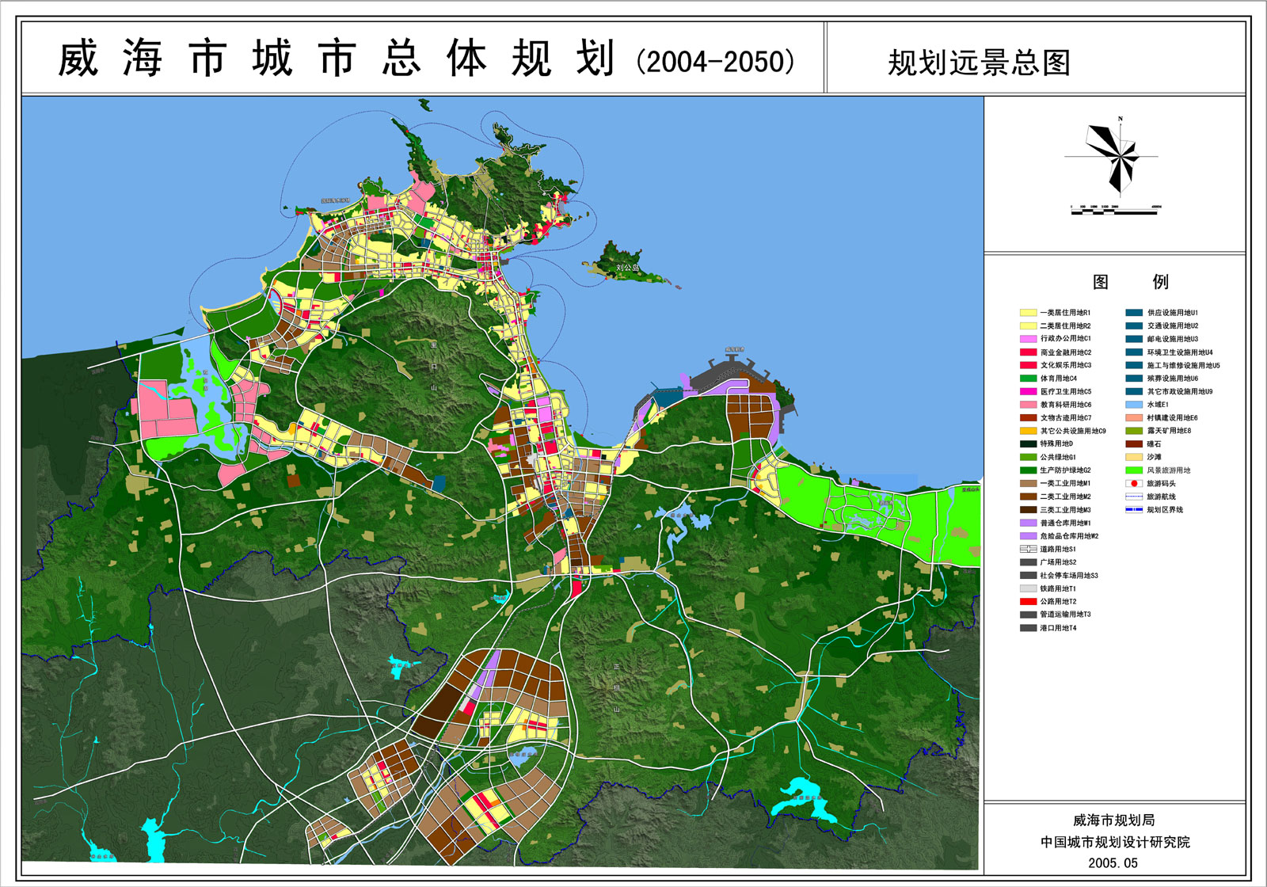Screen dimensions: 1267x887
Task: Expand the 道路用地S1 legend item
Action: pyautogui.click(x=1028, y=549)
